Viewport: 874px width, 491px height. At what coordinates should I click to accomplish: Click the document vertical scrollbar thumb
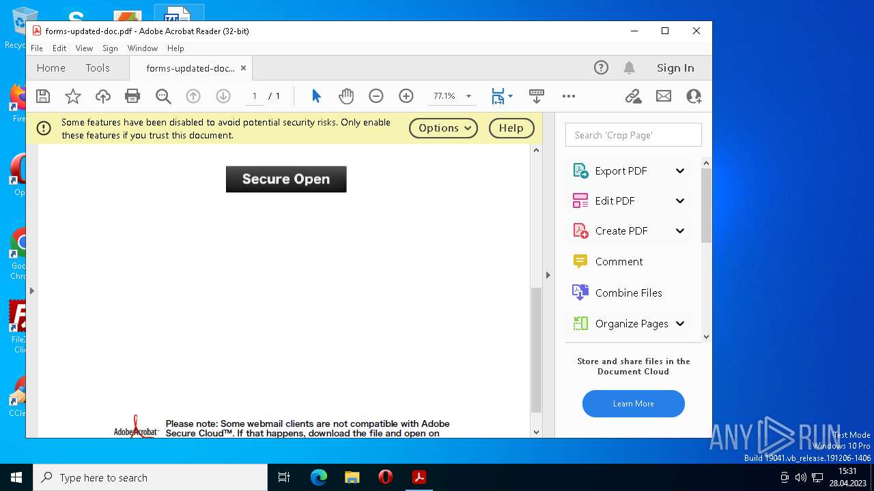click(536, 349)
